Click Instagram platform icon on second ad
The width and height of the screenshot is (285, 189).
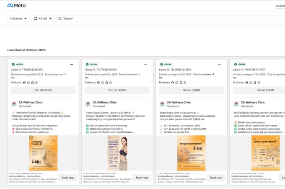[x=103, y=82]
